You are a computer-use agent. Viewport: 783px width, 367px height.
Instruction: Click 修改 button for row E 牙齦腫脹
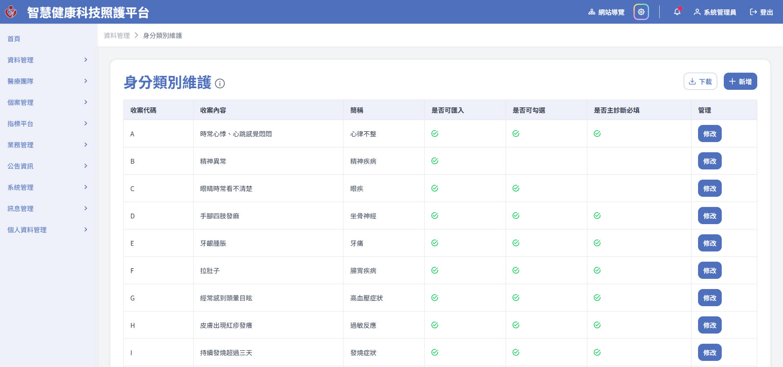point(709,243)
